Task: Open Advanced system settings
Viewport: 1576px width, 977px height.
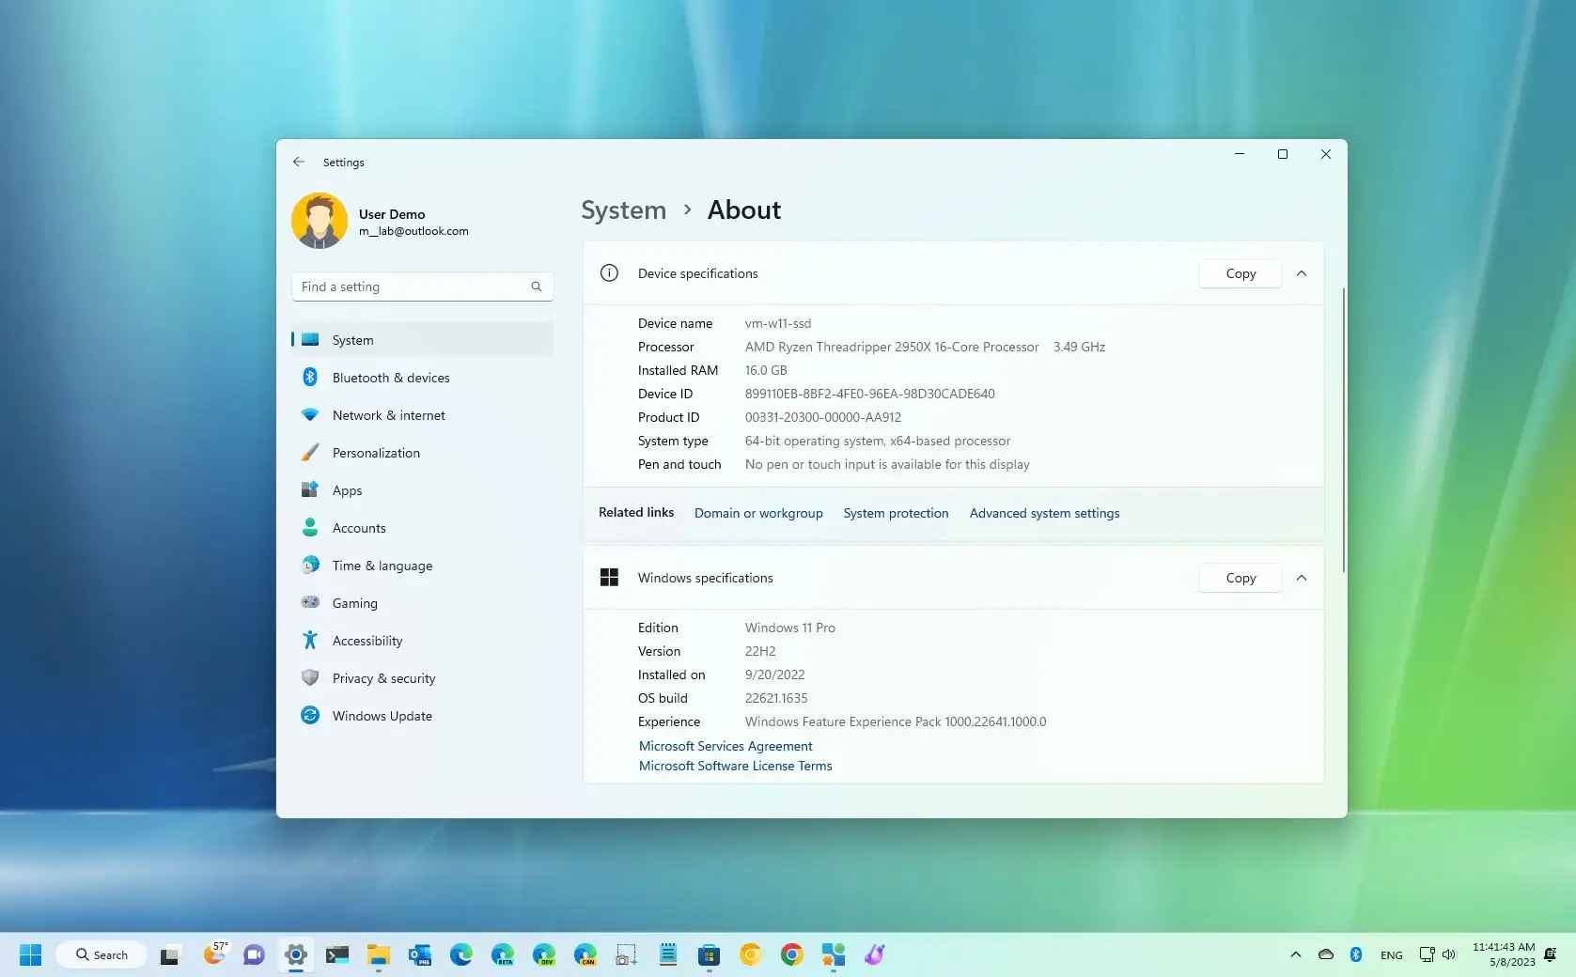Action: tap(1043, 513)
